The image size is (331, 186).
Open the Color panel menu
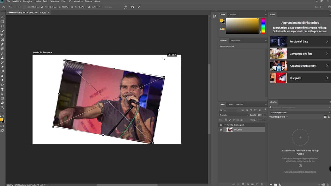click(265, 14)
